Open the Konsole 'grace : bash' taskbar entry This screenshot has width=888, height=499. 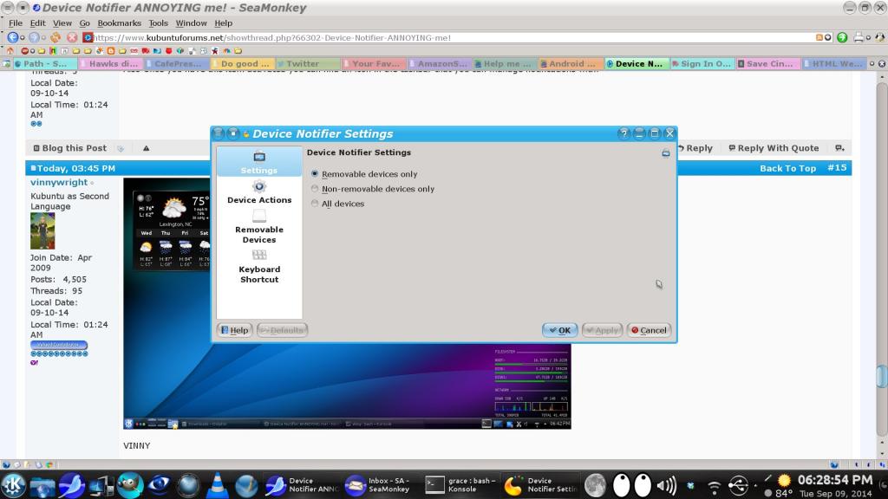[x=460, y=485]
